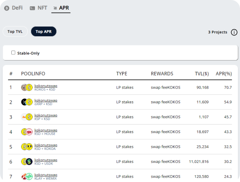This screenshot has width=240, height=182.
Task: Click the DeFi coin icon
Action: 7,8
